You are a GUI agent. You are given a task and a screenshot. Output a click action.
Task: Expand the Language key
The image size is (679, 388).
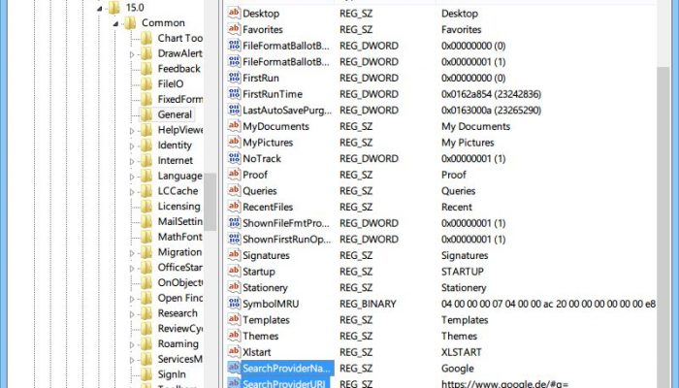pyautogui.click(x=132, y=177)
